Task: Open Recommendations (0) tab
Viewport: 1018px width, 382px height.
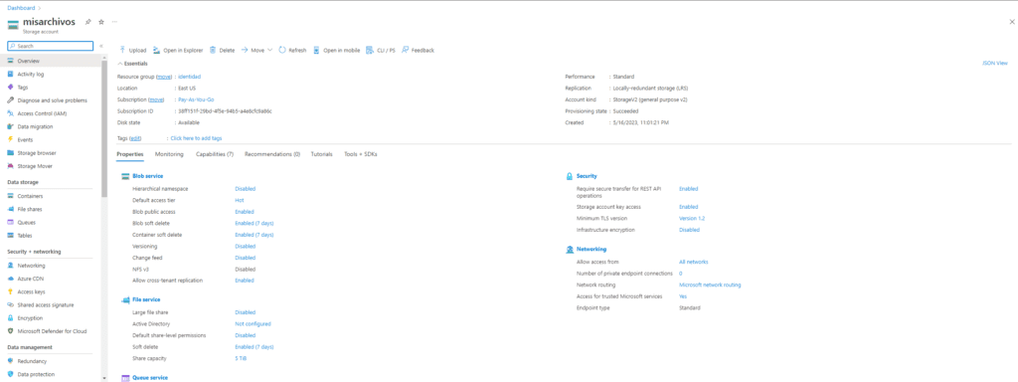Action: point(272,154)
